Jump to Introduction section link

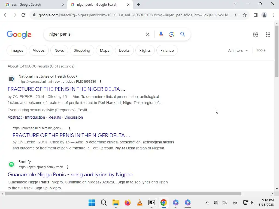point(35,117)
